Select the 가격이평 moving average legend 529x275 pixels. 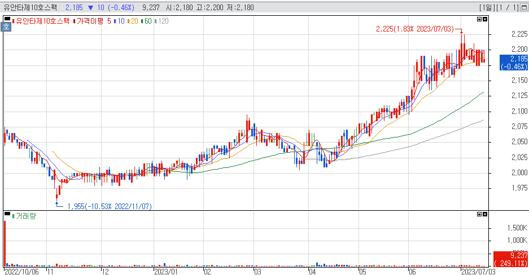(89, 21)
